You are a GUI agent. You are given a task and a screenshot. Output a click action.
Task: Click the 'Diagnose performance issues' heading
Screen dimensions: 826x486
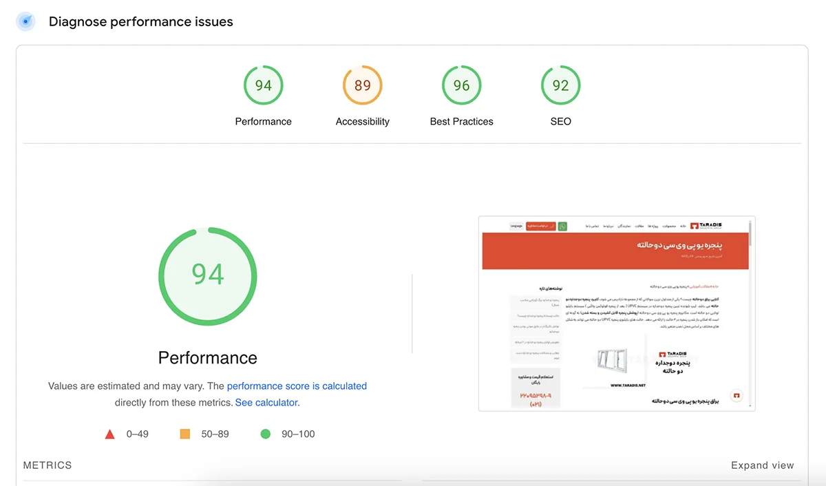pyautogui.click(x=141, y=21)
